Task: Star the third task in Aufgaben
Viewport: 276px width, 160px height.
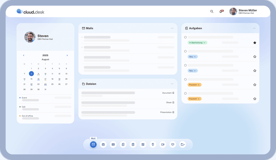Action: click(255, 71)
